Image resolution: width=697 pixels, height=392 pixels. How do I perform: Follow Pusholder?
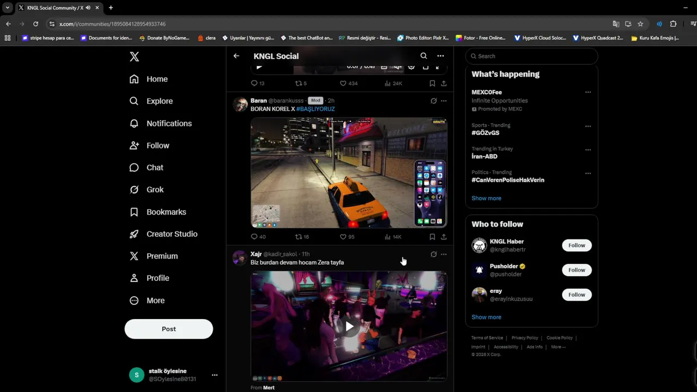click(577, 270)
